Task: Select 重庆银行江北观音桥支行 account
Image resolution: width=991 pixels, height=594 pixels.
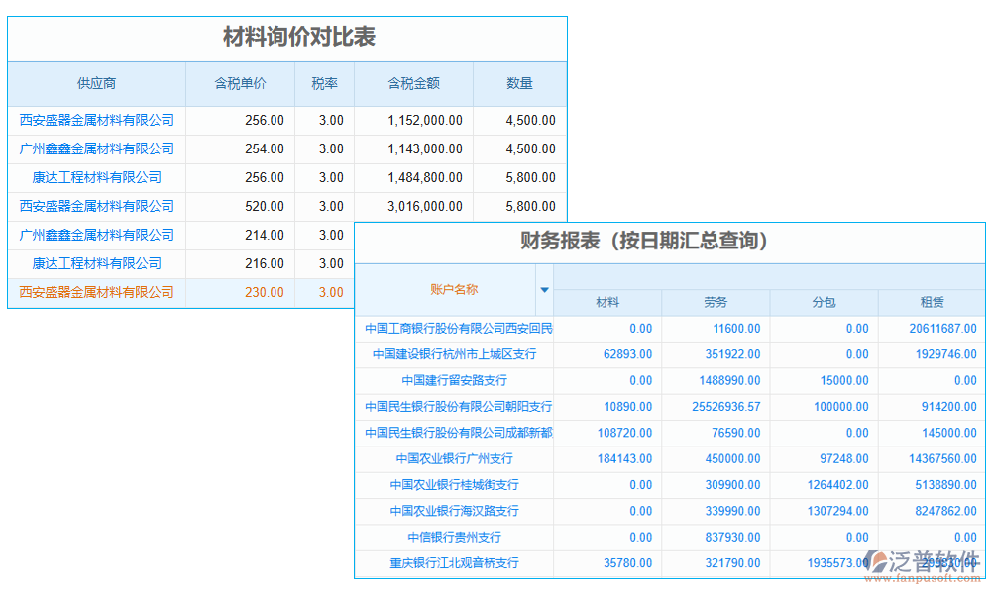Action: pyautogui.click(x=453, y=563)
